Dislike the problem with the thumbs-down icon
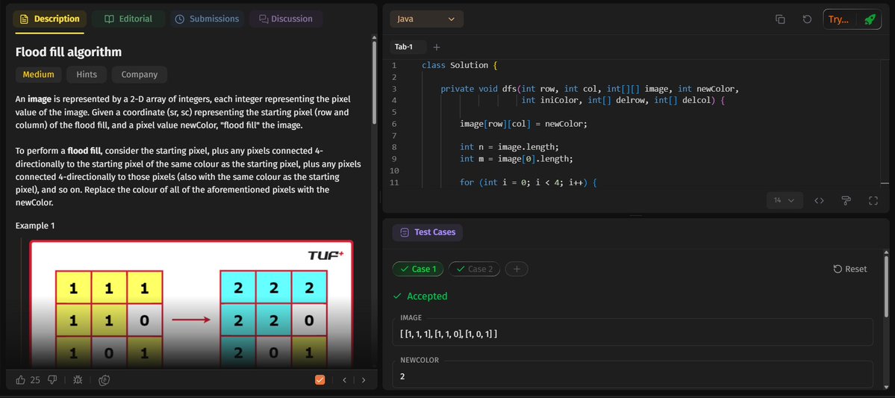Screen dimensions: 895x398 (x=52, y=380)
